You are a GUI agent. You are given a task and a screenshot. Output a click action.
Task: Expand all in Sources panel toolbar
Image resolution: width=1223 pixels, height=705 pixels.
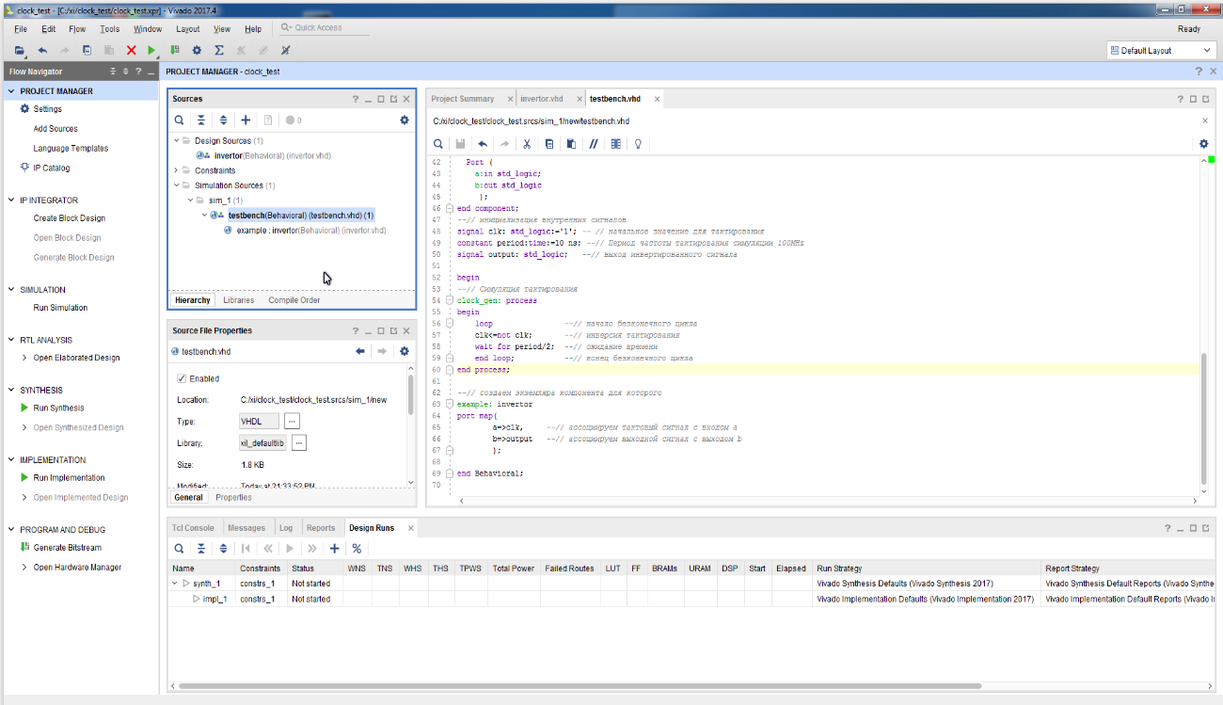click(223, 120)
